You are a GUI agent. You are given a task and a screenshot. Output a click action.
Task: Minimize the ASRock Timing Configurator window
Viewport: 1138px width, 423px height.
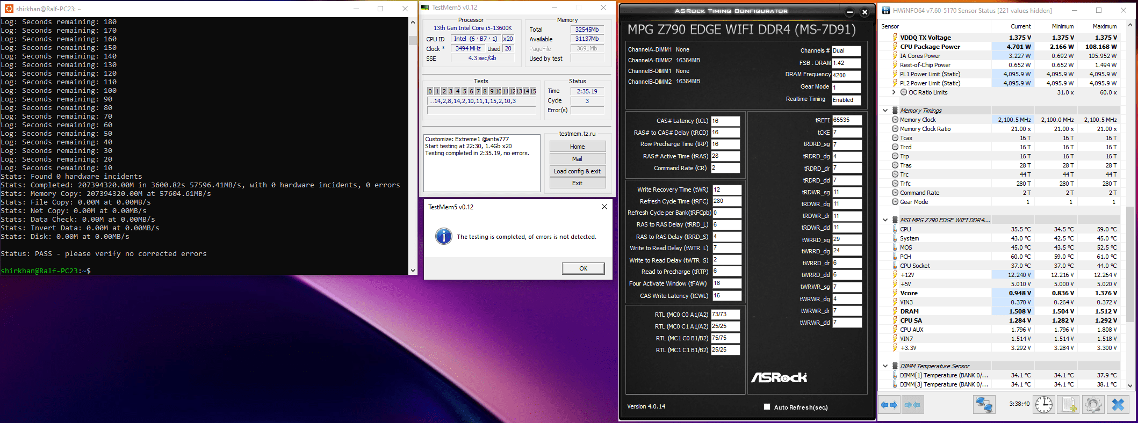pyautogui.click(x=849, y=12)
